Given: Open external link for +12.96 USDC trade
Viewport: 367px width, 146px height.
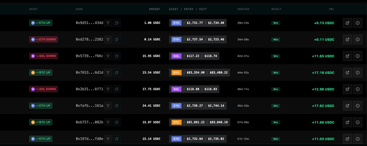Looking at the screenshot, I should pyautogui.click(x=347, y=89).
